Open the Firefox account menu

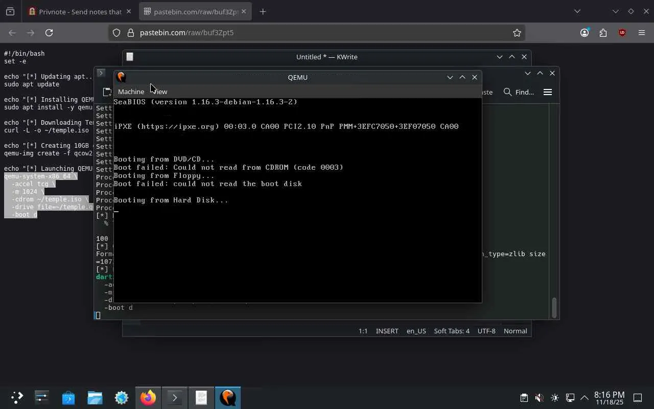point(585,33)
